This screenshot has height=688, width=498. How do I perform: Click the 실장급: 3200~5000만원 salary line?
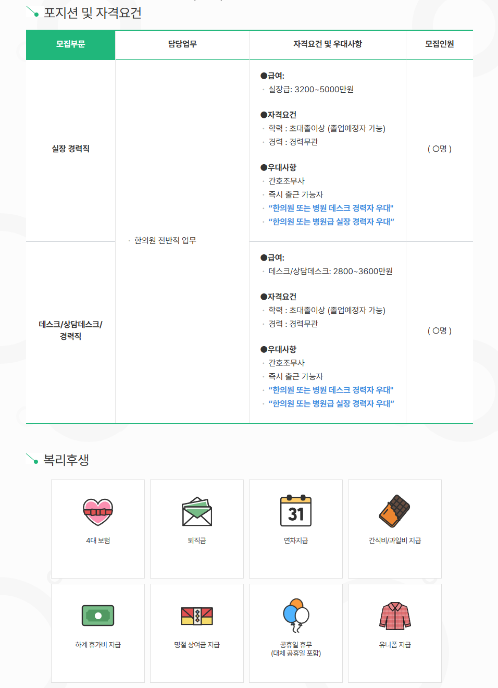[311, 90]
